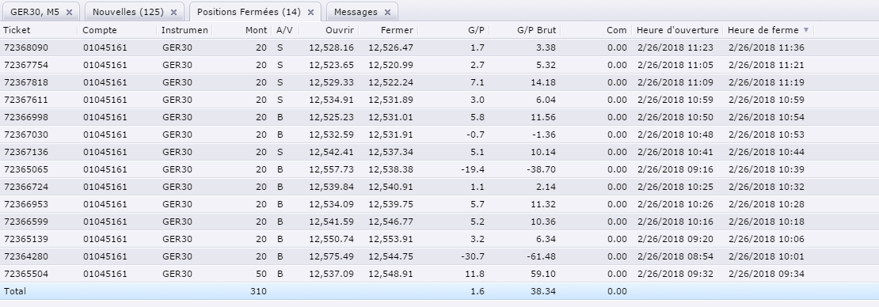
Task: Toggle sort arrow on Heure de ferme
Action: pyautogui.click(x=806, y=30)
